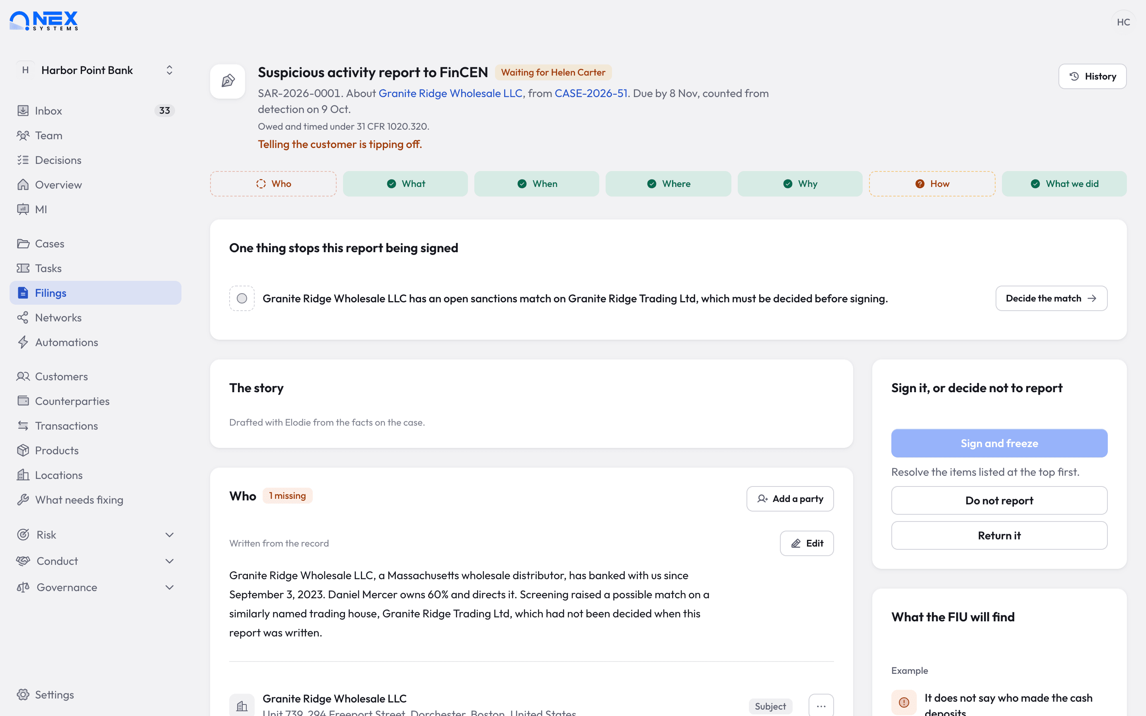The height and width of the screenshot is (716, 1146).
Task: Open Counterparties in sidebar
Action: pos(95,401)
